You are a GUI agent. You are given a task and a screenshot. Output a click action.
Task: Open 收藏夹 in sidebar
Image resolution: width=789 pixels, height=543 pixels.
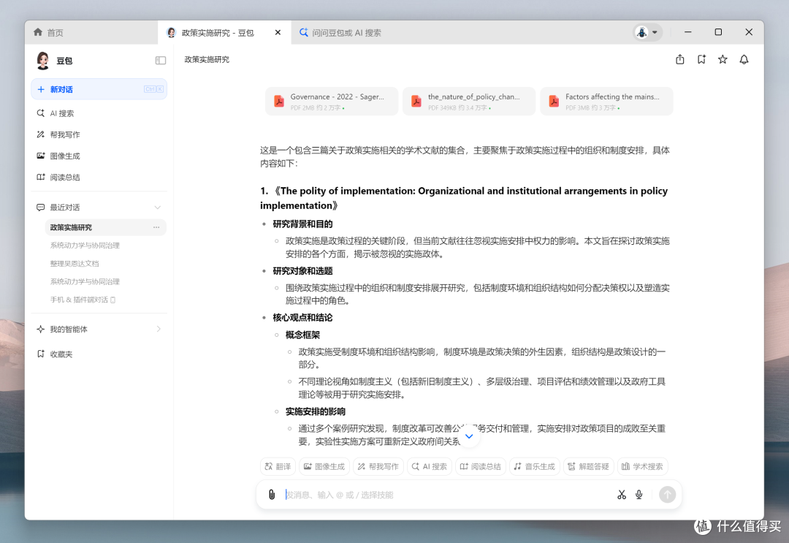point(99,354)
